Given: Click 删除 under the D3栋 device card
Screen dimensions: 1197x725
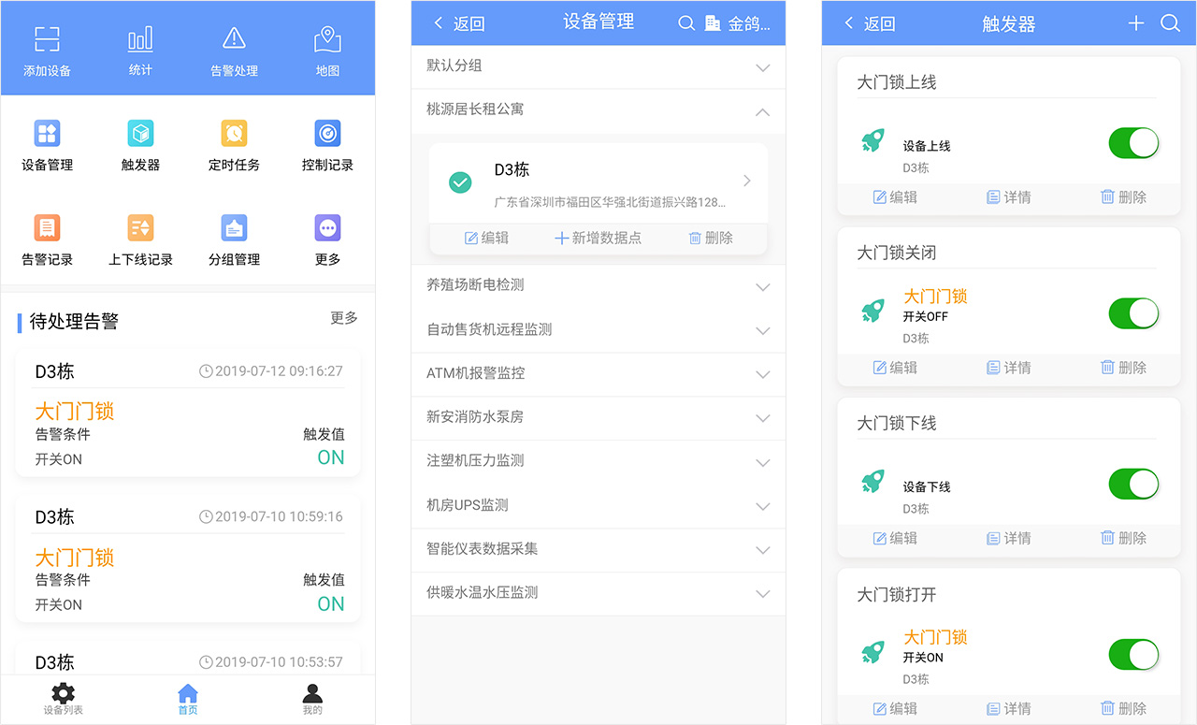Looking at the screenshot, I should click(x=711, y=238).
